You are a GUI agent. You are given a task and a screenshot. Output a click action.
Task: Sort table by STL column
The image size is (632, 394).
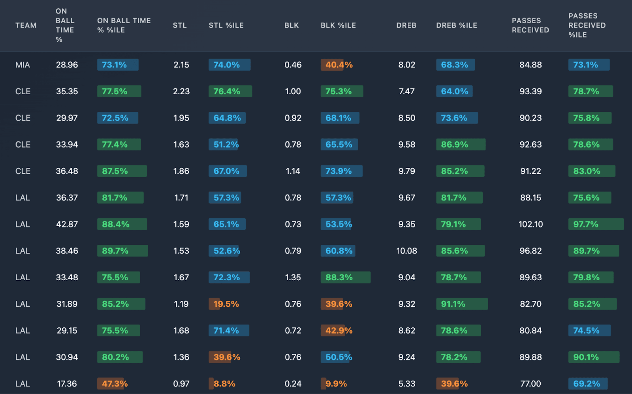[x=179, y=25]
